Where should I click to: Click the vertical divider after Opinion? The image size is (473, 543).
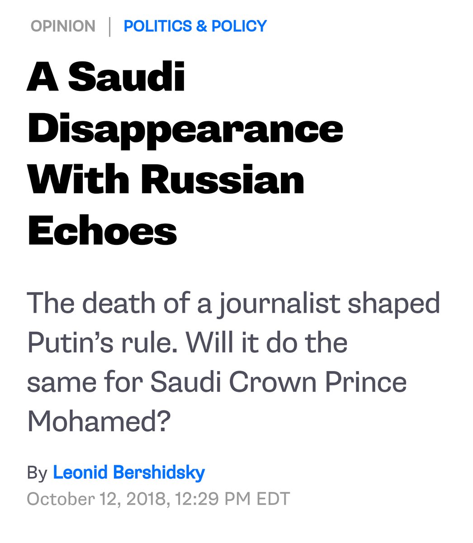(x=109, y=26)
